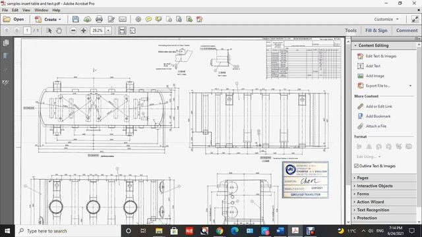
Task: Open the Edit menu
Action: tap(15, 10)
